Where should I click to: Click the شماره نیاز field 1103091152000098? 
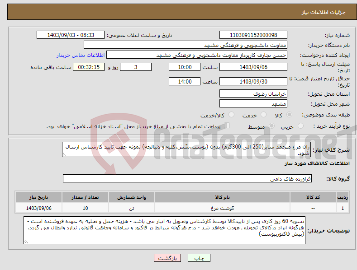point(253,35)
